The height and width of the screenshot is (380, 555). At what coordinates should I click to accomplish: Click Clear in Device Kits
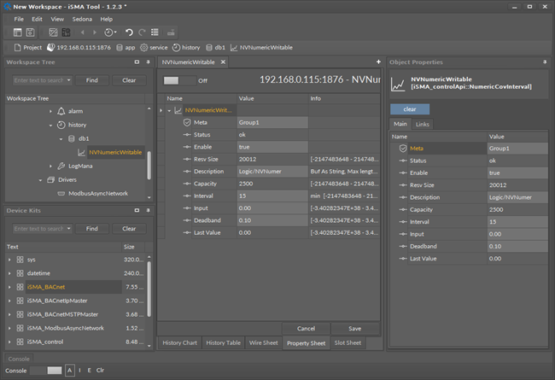pyautogui.click(x=129, y=229)
